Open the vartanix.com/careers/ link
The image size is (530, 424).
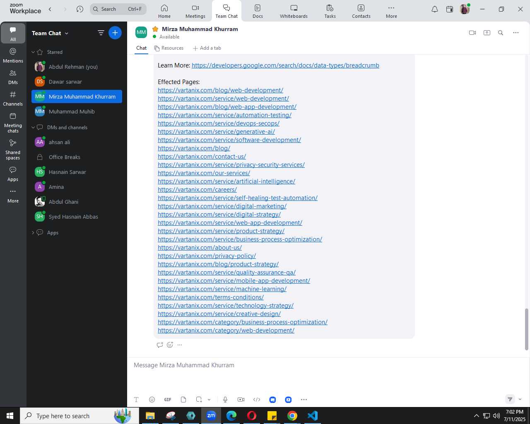coord(197,190)
